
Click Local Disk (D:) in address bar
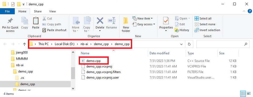(x=65, y=44)
